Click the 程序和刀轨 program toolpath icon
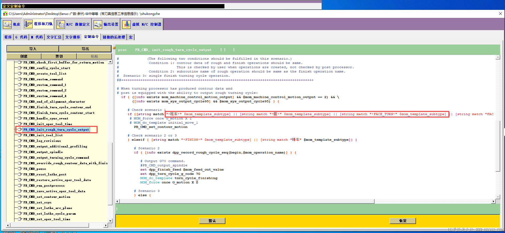505x233 pixels. click(x=28, y=24)
